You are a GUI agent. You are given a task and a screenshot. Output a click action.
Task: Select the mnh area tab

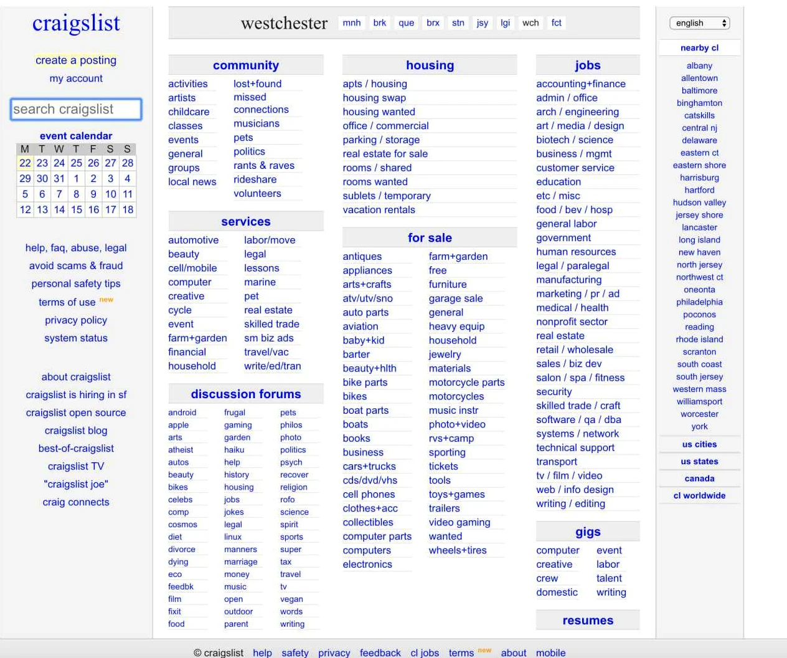351,23
